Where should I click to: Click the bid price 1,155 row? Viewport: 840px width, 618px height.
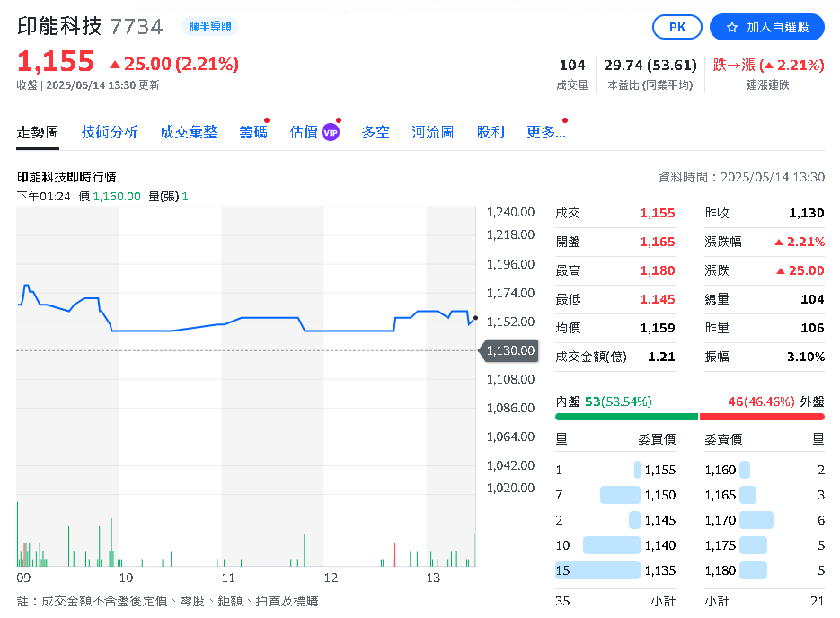(x=615, y=470)
